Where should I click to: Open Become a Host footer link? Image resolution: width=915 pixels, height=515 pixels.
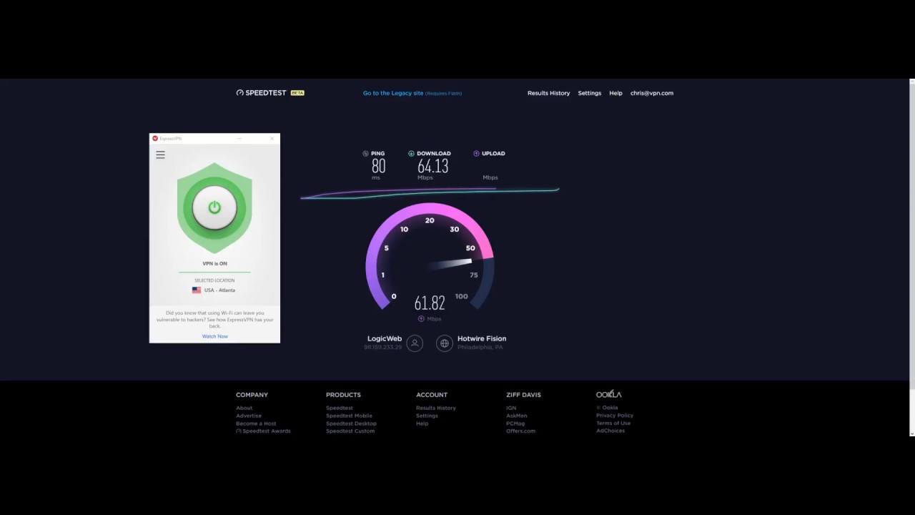click(x=256, y=423)
